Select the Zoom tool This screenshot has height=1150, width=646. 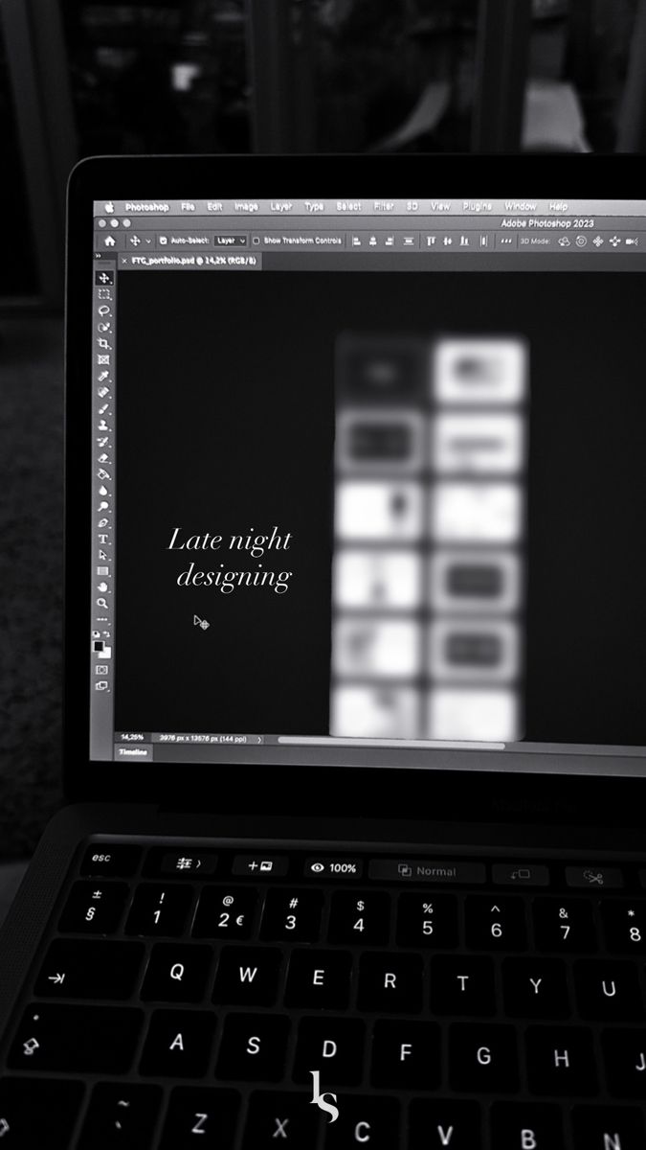pyautogui.click(x=104, y=604)
